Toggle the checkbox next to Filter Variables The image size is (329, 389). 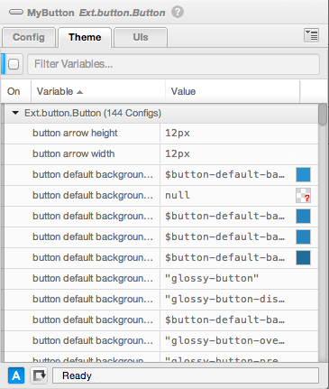click(x=14, y=64)
